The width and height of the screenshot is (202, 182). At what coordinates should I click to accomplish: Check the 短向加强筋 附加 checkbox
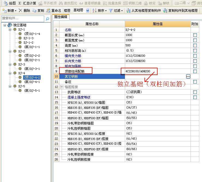195,66
